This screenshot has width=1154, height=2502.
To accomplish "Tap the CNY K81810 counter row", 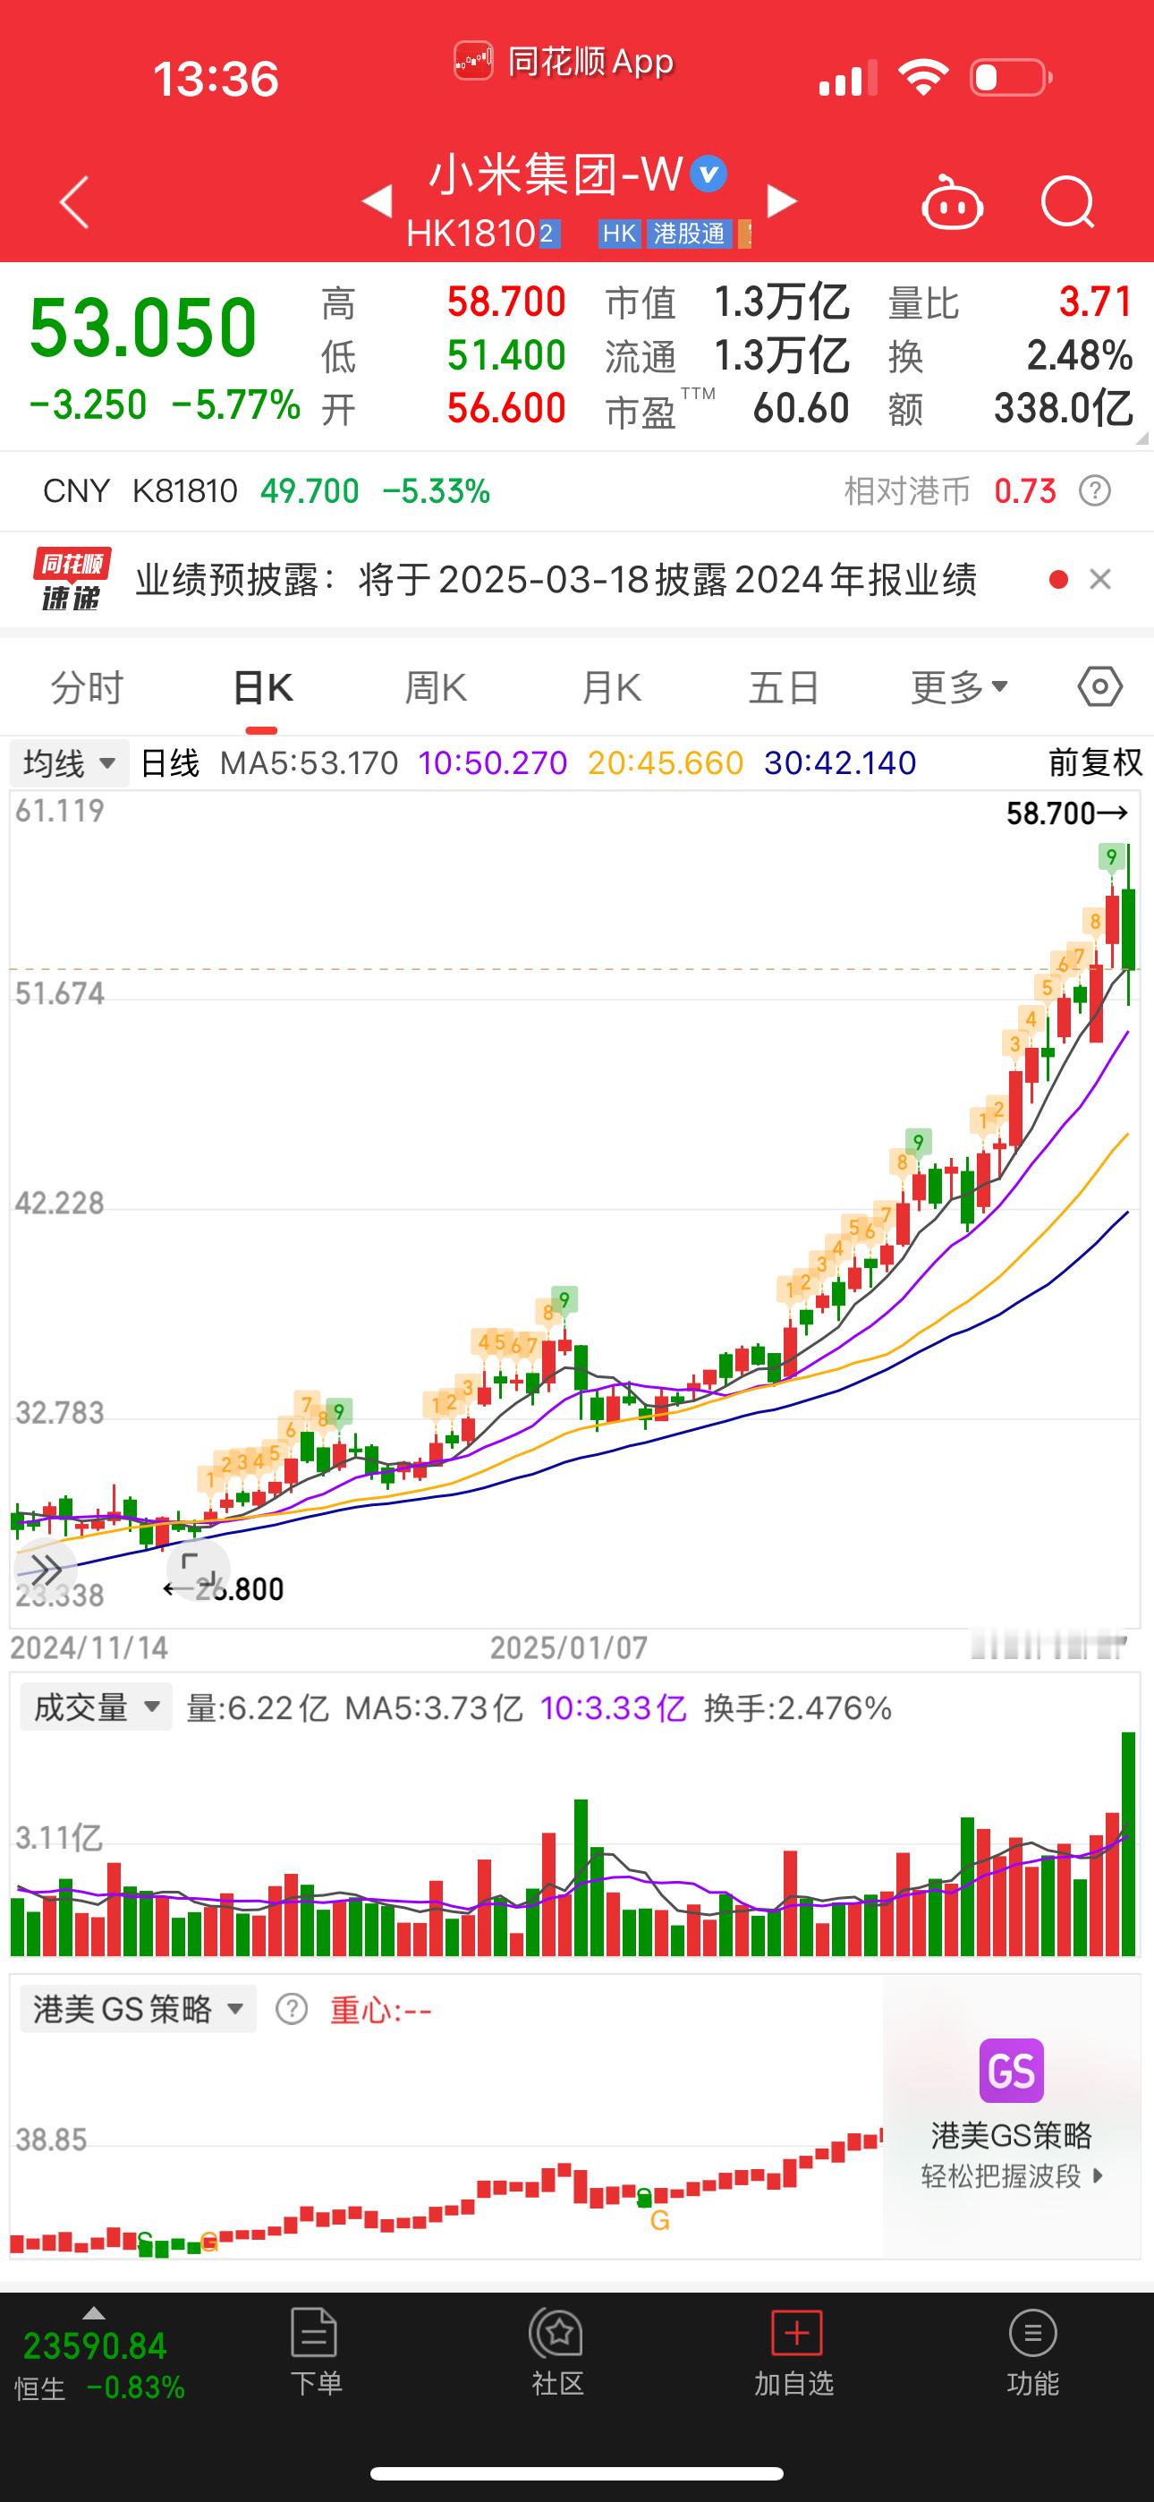I will [x=577, y=491].
